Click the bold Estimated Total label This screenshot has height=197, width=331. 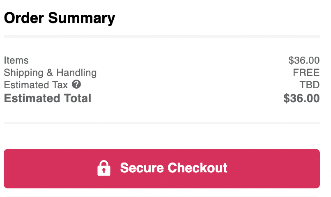click(48, 98)
